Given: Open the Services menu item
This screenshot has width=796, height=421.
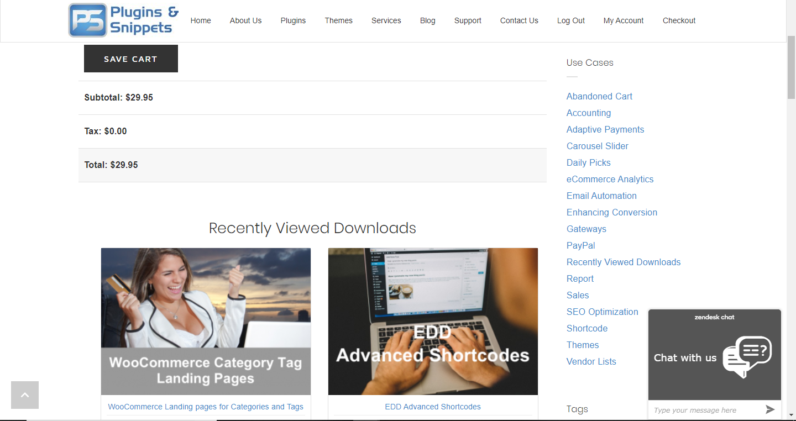Looking at the screenshot, I should point(386,20).
